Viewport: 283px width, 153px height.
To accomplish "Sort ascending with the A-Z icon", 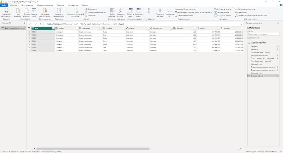I will (x=149, y=9).
